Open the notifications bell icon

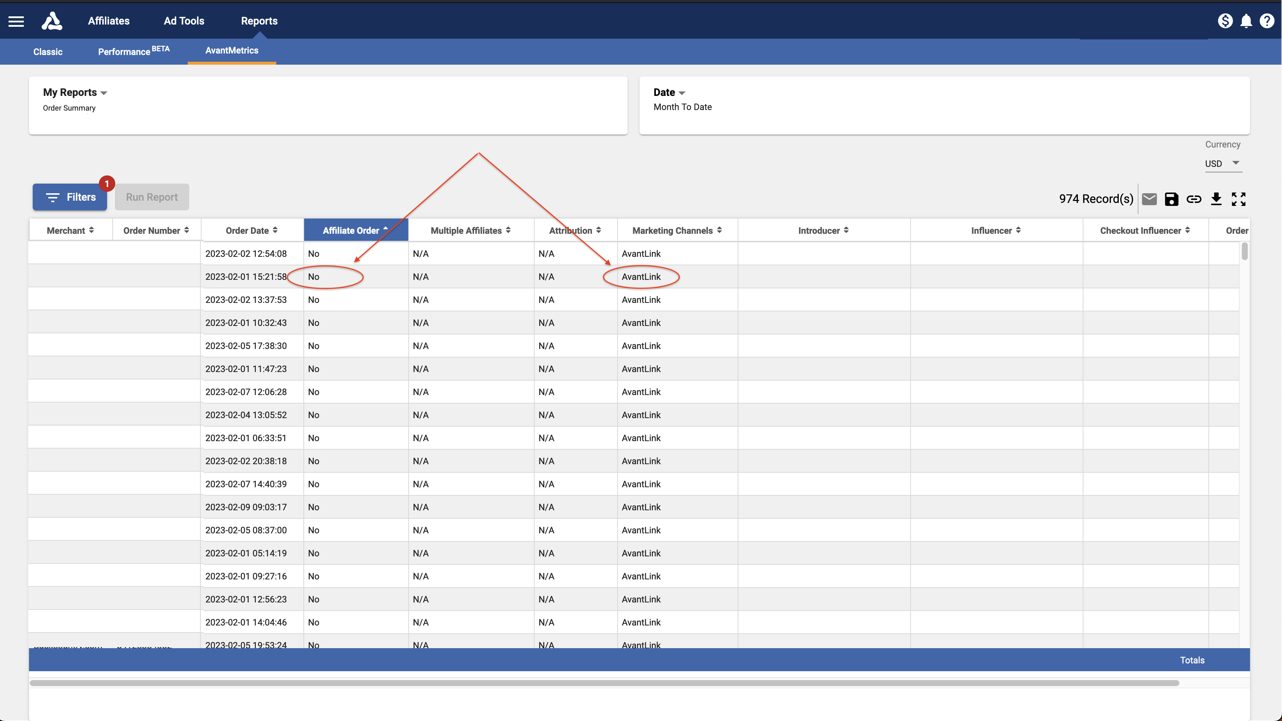pyautogui.click(x=1246, y=21)
